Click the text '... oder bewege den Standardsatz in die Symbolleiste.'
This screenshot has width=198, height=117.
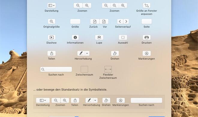pyautogui.click(x=70, y=90)
